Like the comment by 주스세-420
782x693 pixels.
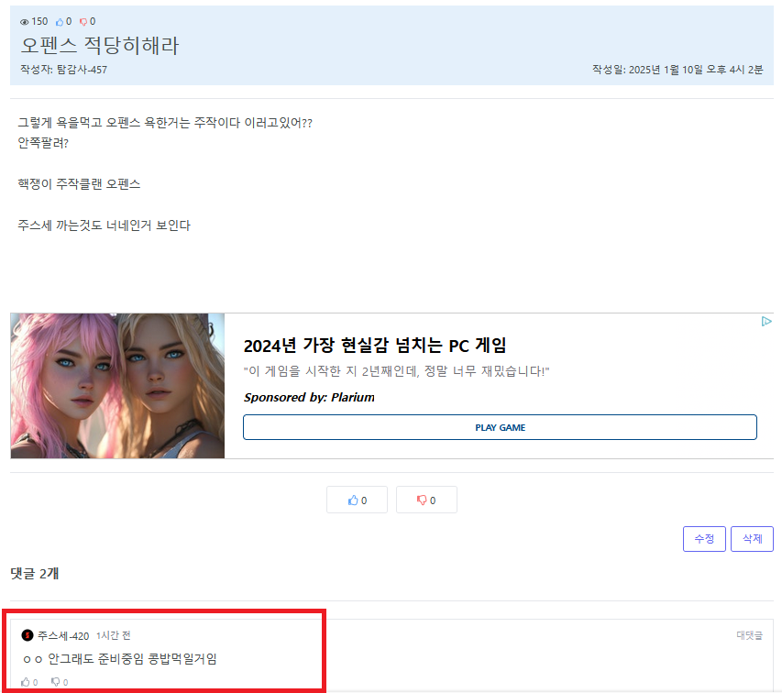point(26,682)
